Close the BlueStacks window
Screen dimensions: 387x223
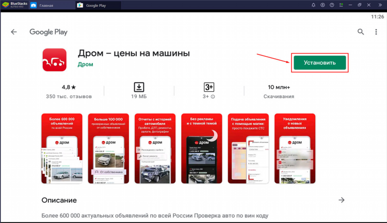pyautogui.click(x=369, y=5)
